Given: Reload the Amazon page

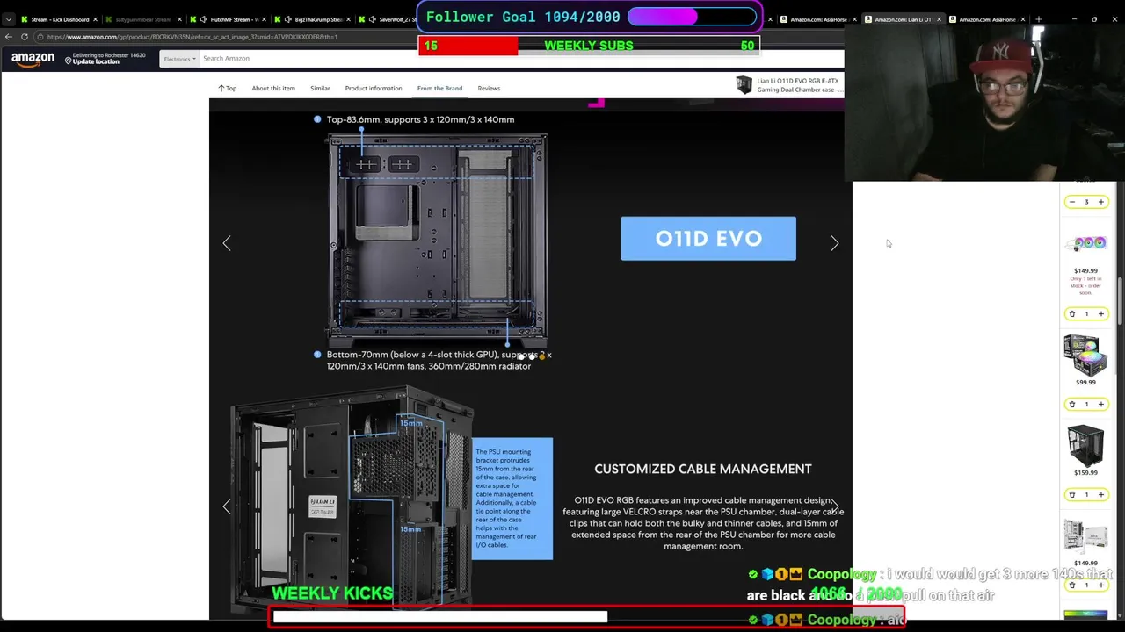Looking at the screenshot, I should tap(25, 37).
